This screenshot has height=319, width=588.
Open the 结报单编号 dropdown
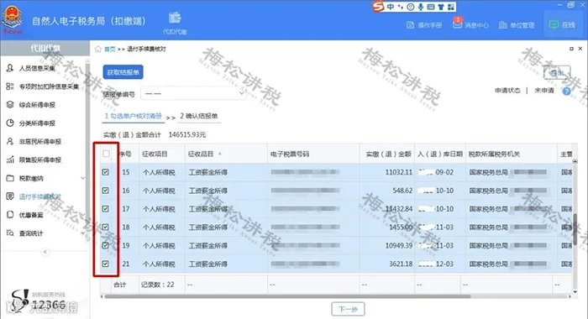coord(193,93)
